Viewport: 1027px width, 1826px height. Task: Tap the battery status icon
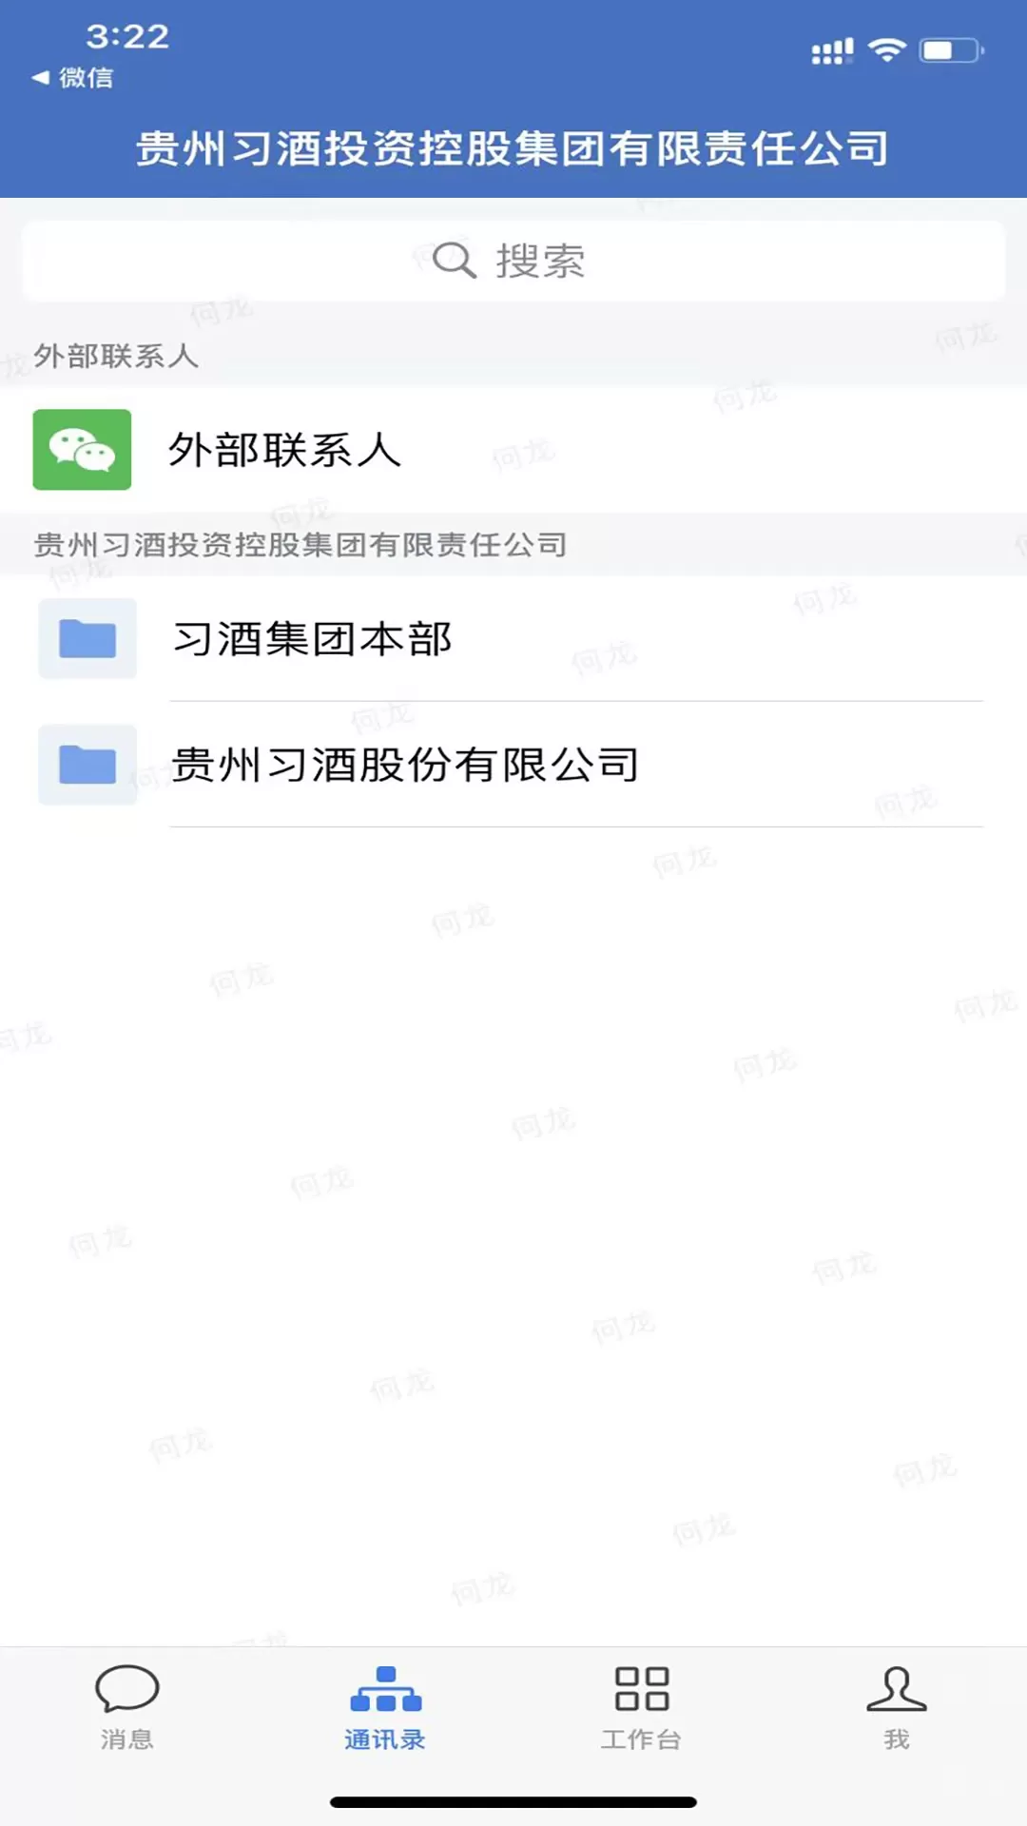tap(952, 50)
